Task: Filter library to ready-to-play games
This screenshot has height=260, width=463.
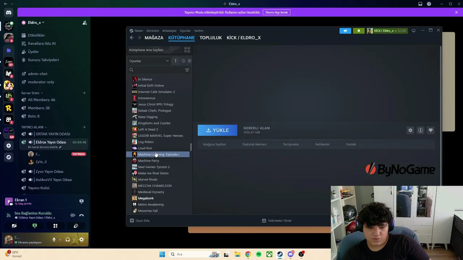Action: [189, 61]
